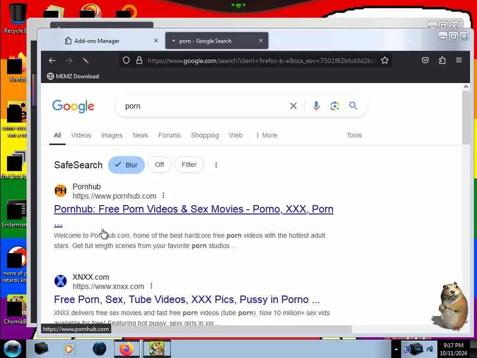
Task: Clear the search box with the X icon
Action: coord(293,106)
